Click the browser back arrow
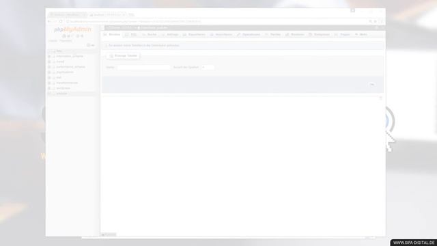 point(49,21)
